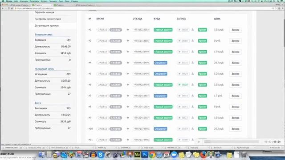Click the 'Исходящая связь' heading in the sidebar
Viewport: 285px width, 160px height.
click(x=44, y=69)
